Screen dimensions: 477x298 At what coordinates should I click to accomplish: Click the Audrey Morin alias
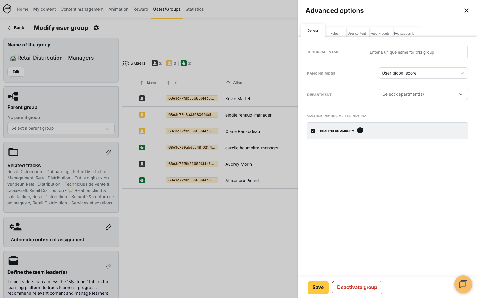pos(238,164)
